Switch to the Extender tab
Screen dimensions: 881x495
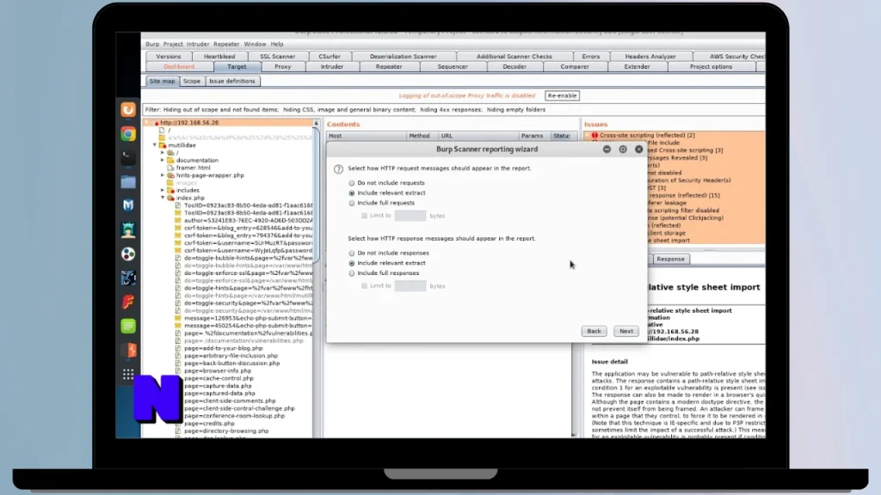[637, 67]
